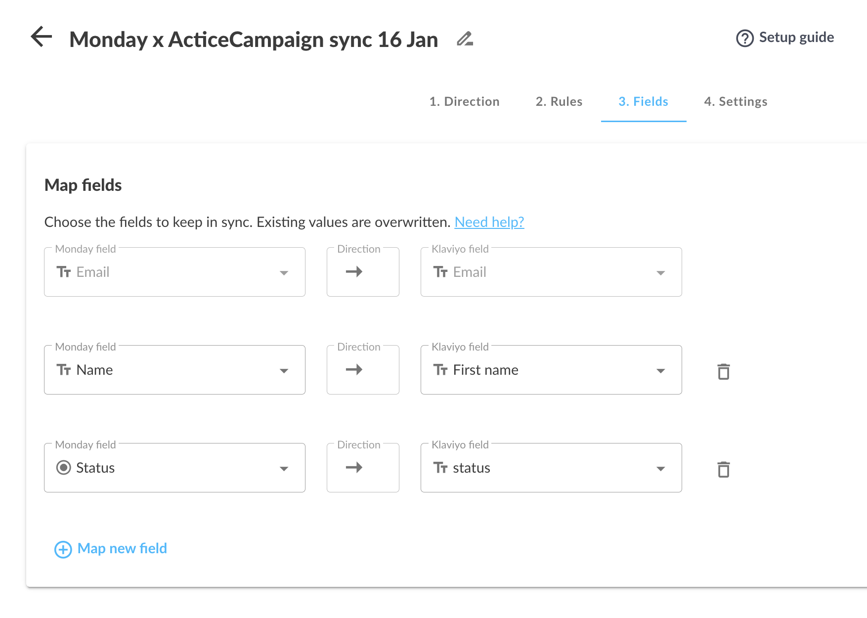Image resolution: width=867 pixels, height=618 pixels.
Task: Delete the Name to First name mapping
Action: tap(723, 371)
